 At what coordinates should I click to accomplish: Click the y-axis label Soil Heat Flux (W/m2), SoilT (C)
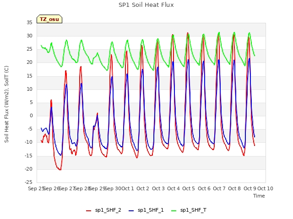pyautogui.click(x=6, y=104)
